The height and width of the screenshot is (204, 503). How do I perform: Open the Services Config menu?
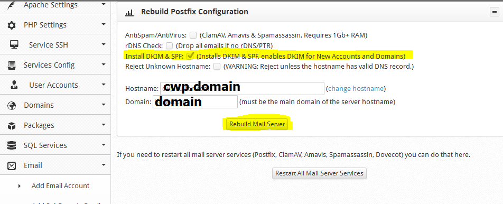pos(55,65)
